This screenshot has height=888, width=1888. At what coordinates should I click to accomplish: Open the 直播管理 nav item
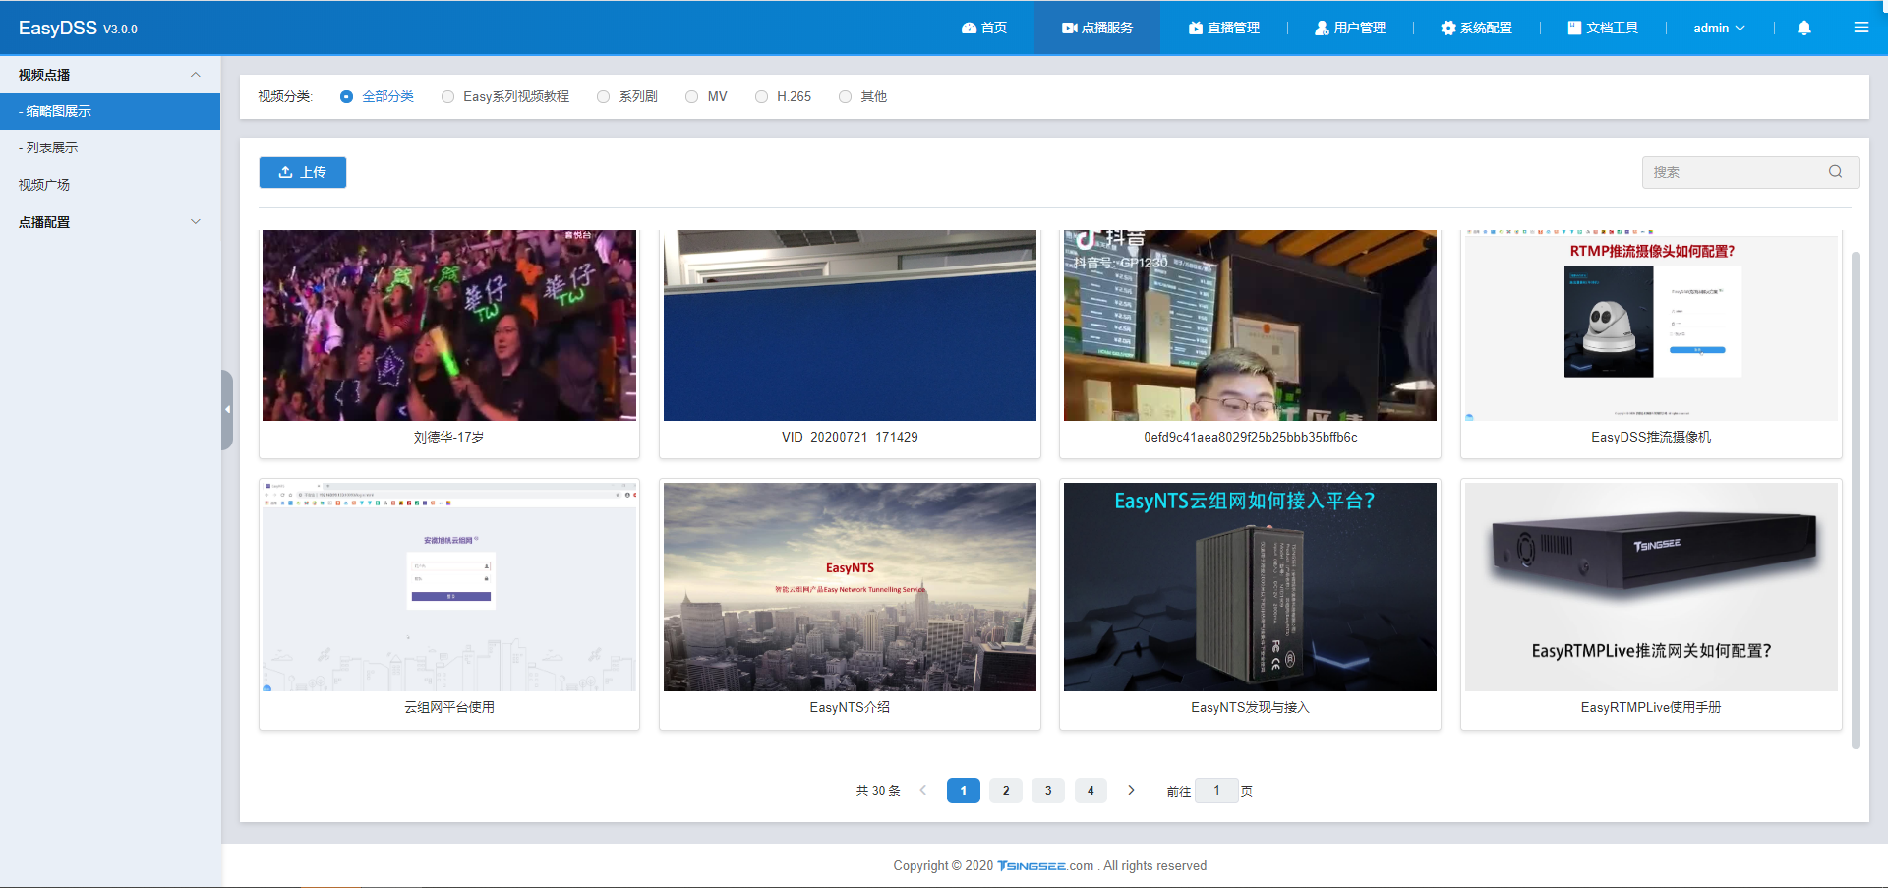click(x=1223, y=28)
